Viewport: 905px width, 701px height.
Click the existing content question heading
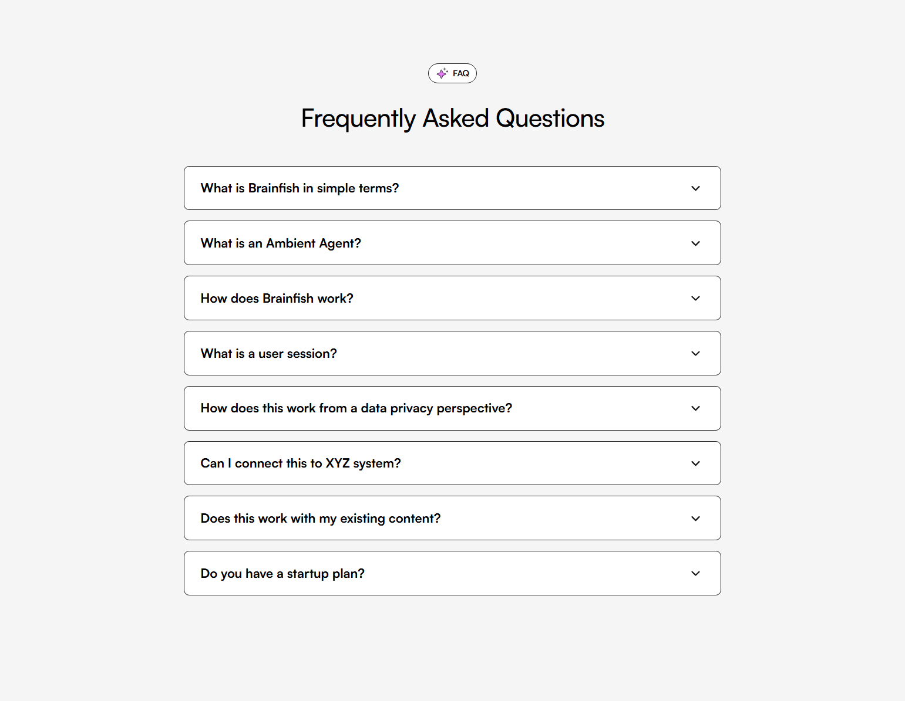pos(320,518)
